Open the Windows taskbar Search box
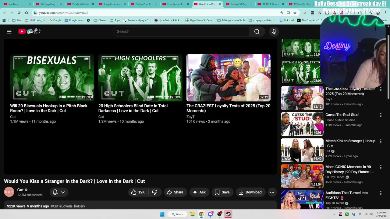 click(177, 214)
